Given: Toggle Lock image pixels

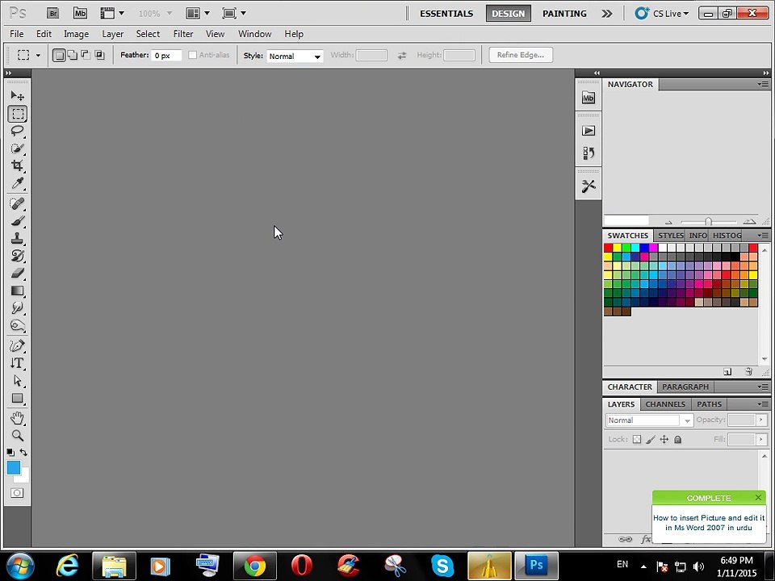Looking at the screenshot, I should 651,439.
